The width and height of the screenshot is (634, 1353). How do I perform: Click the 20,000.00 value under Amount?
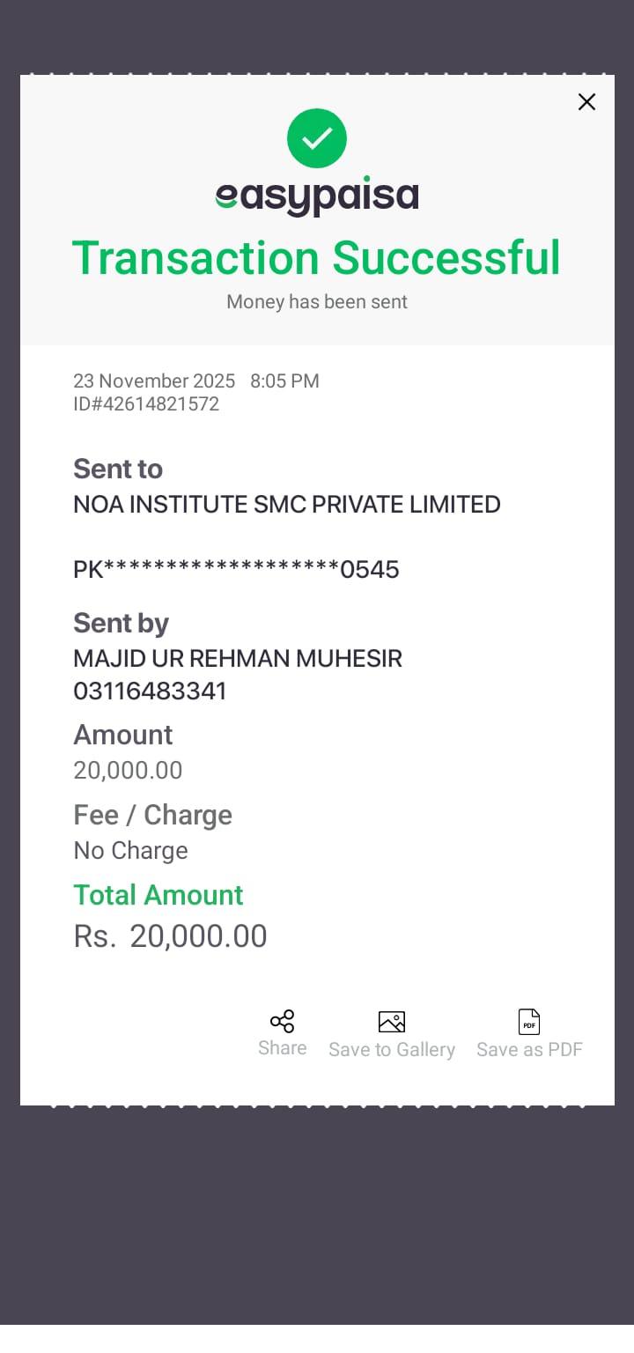pos(128,770)
